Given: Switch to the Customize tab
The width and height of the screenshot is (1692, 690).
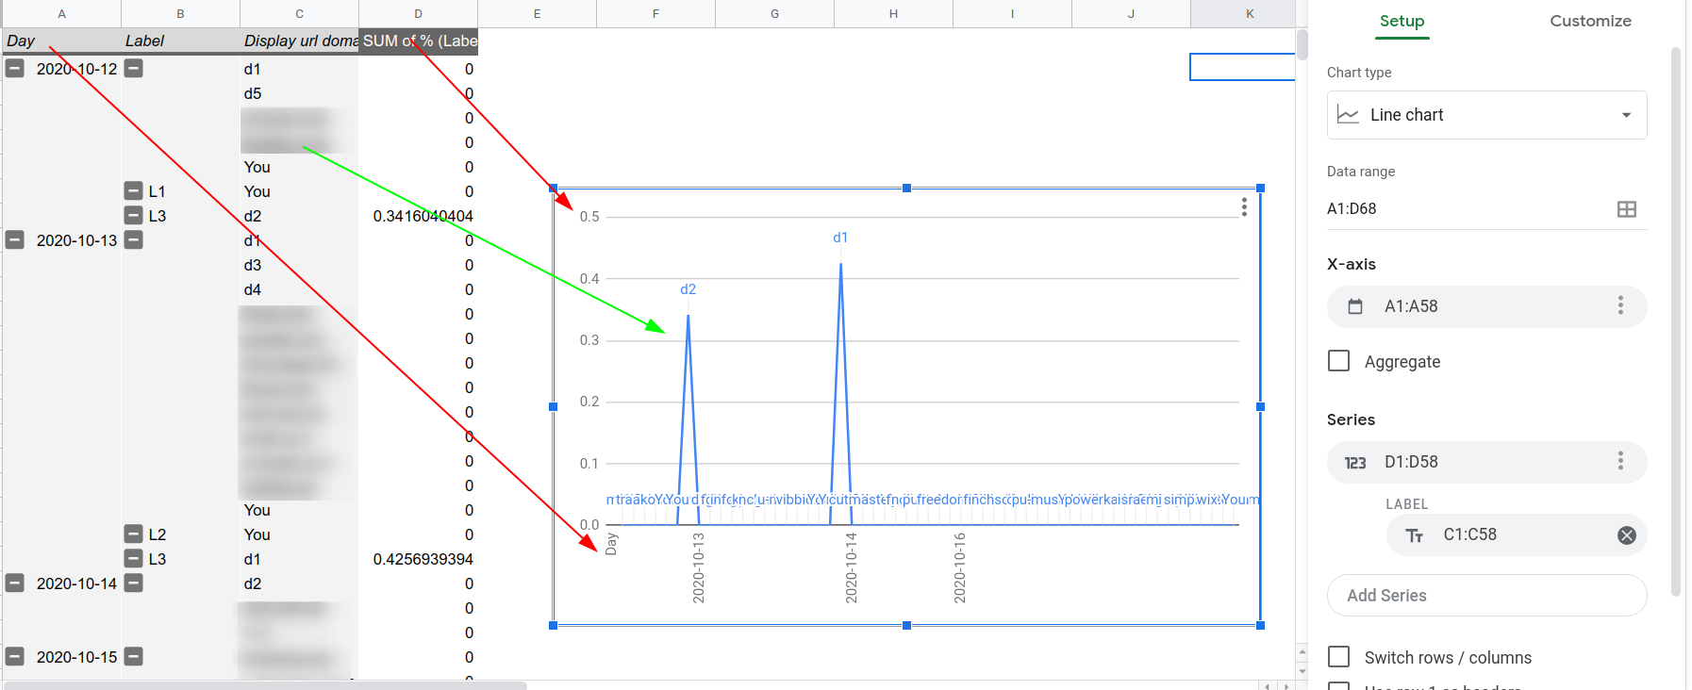Looking at the screenshot, I should pos(1590,21).
